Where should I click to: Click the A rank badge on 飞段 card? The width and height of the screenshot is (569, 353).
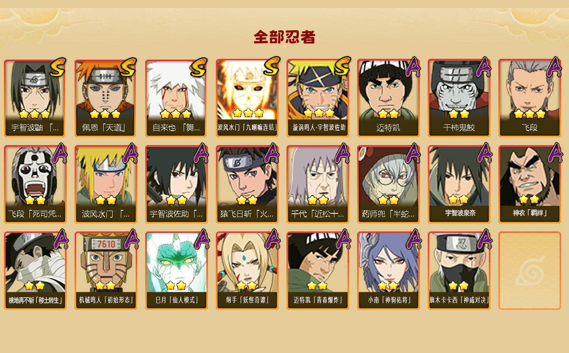click(554, 67)
